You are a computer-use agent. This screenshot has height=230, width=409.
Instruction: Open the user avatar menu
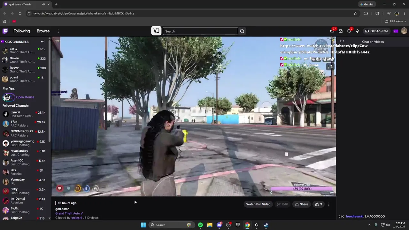click(x=404, y=31)
